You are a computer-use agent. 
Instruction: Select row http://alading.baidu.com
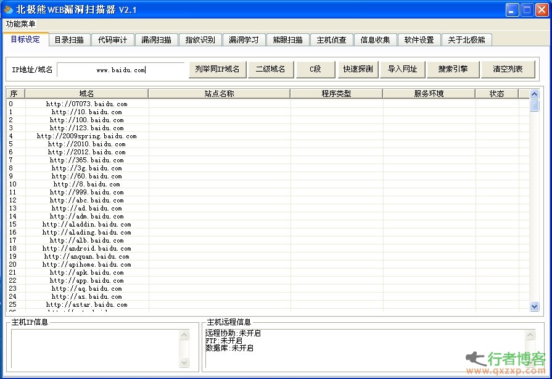pyautogui.click(x=268, y=233)
